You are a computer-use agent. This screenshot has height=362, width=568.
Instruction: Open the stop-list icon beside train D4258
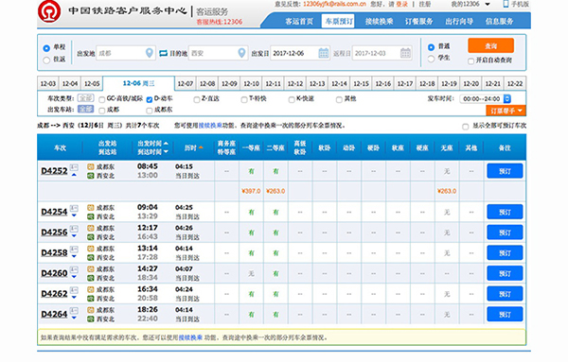click(74, 249)
